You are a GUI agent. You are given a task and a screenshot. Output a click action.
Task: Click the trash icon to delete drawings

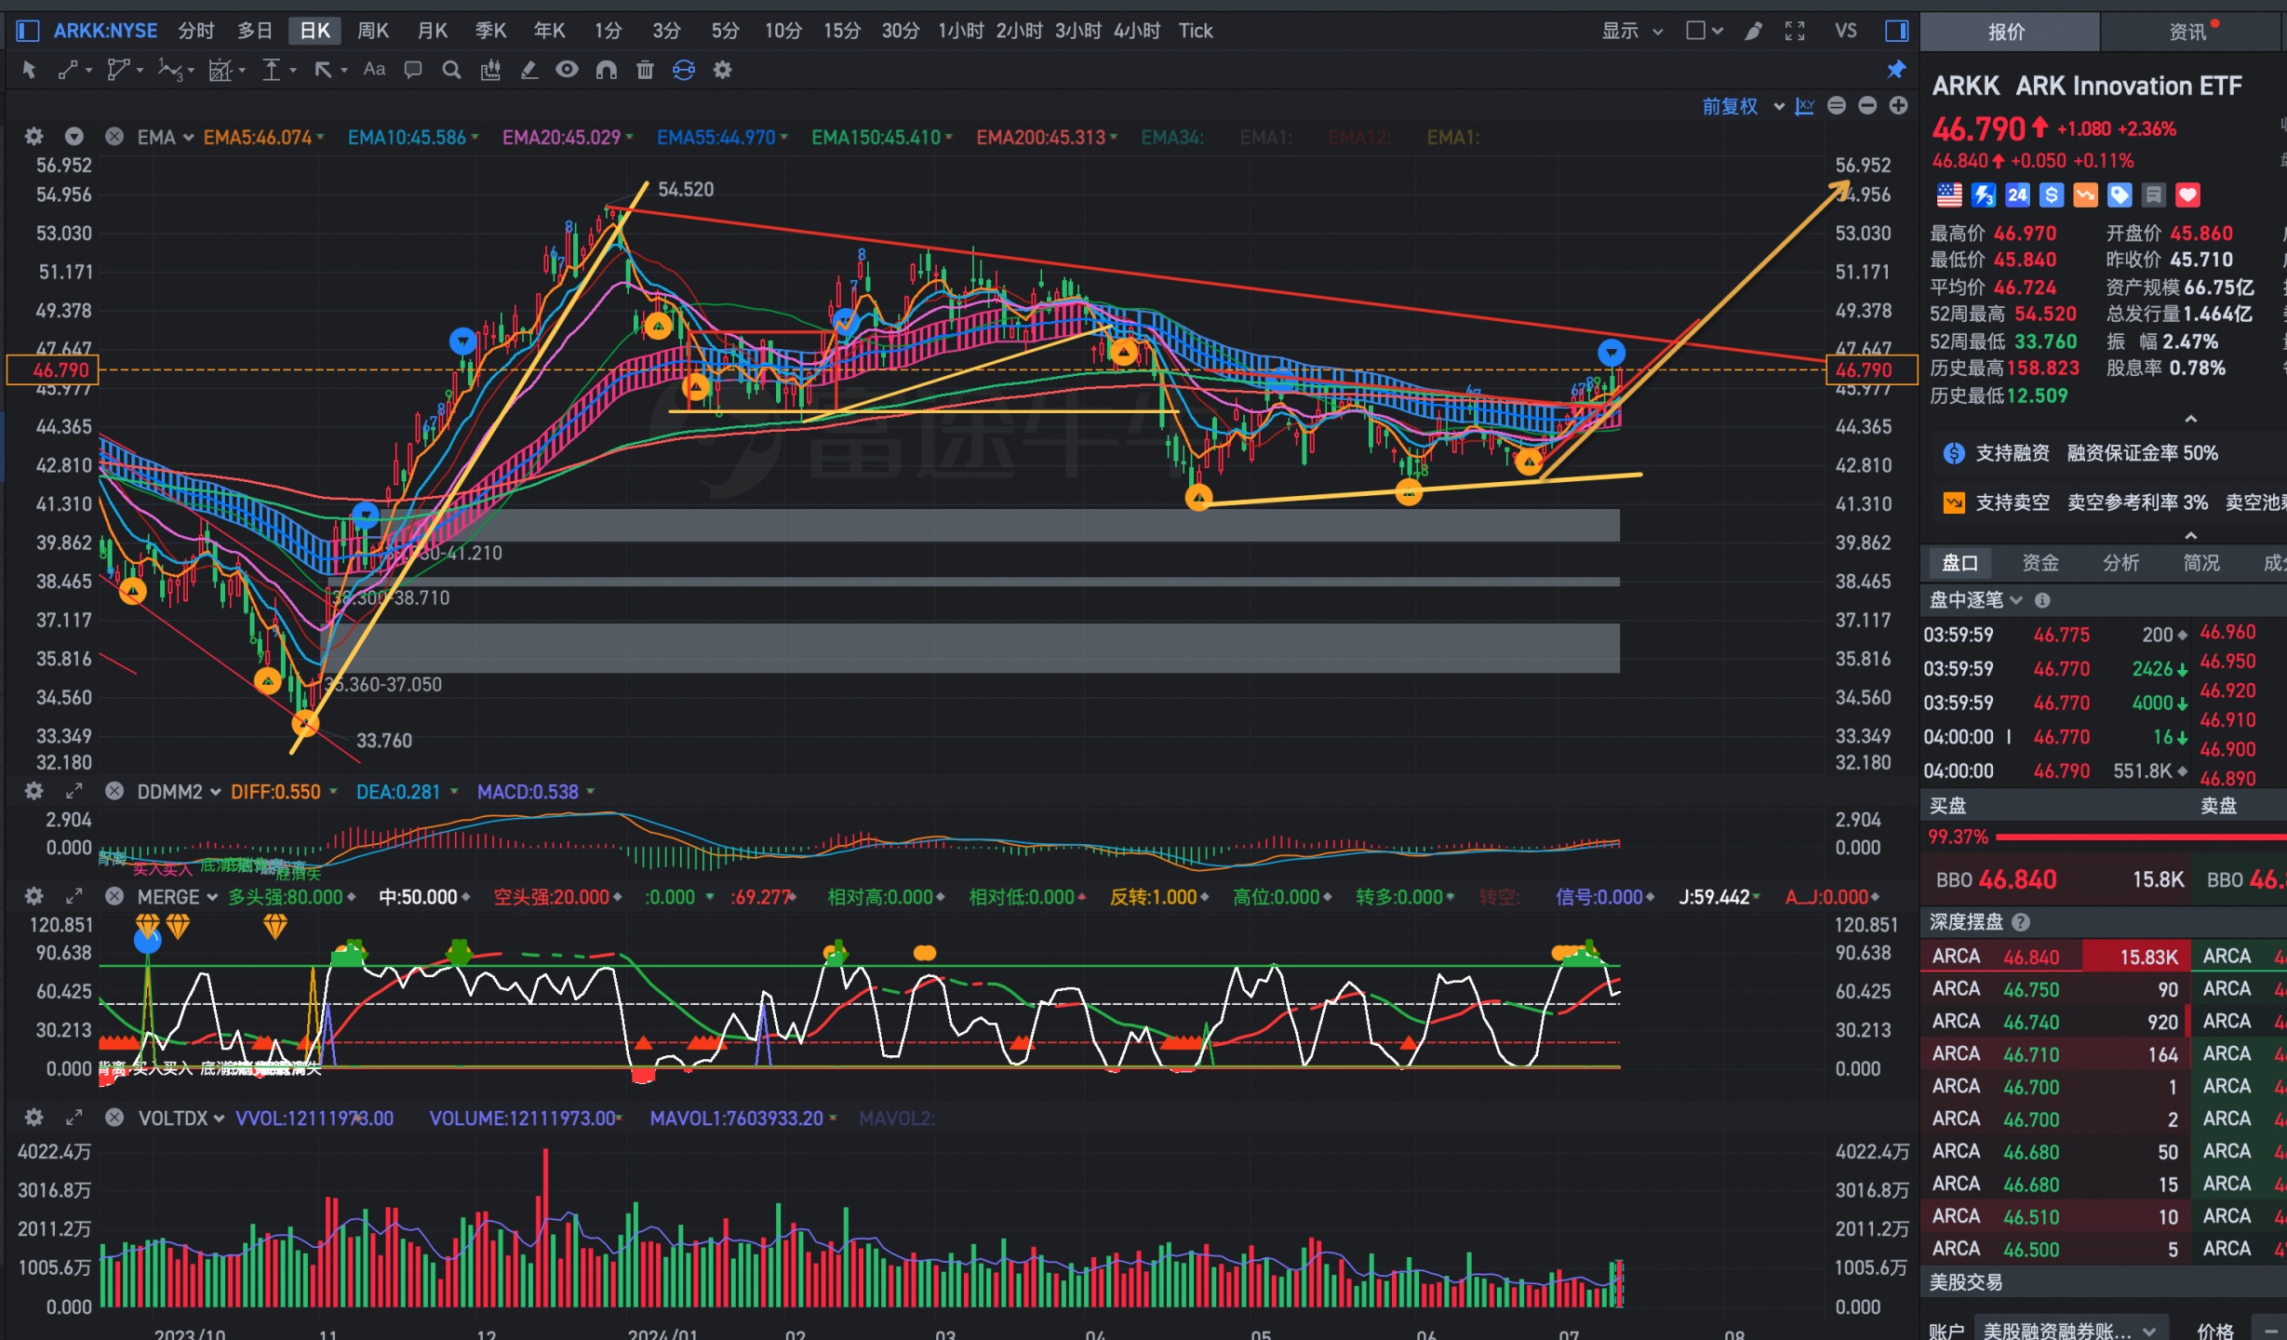click(645, 70)
